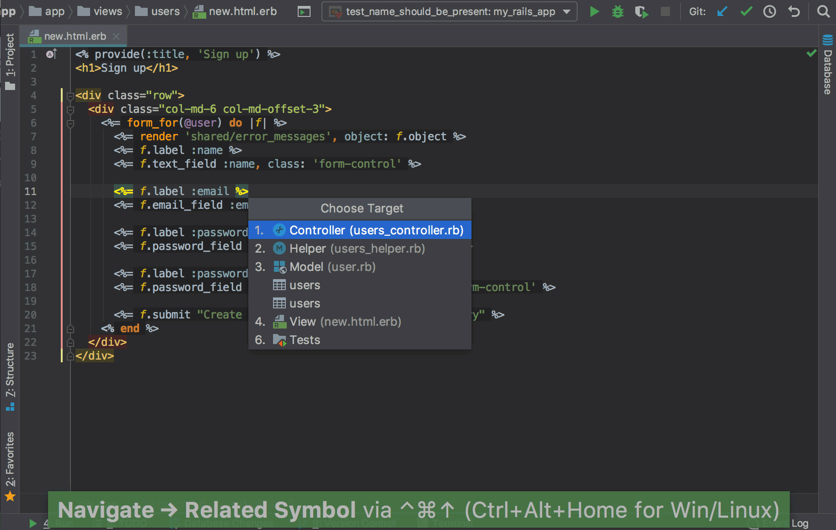This screenshot has height=530, width=836.
Task: Select second users table entry in popup
Action: (x=360, y=303)
